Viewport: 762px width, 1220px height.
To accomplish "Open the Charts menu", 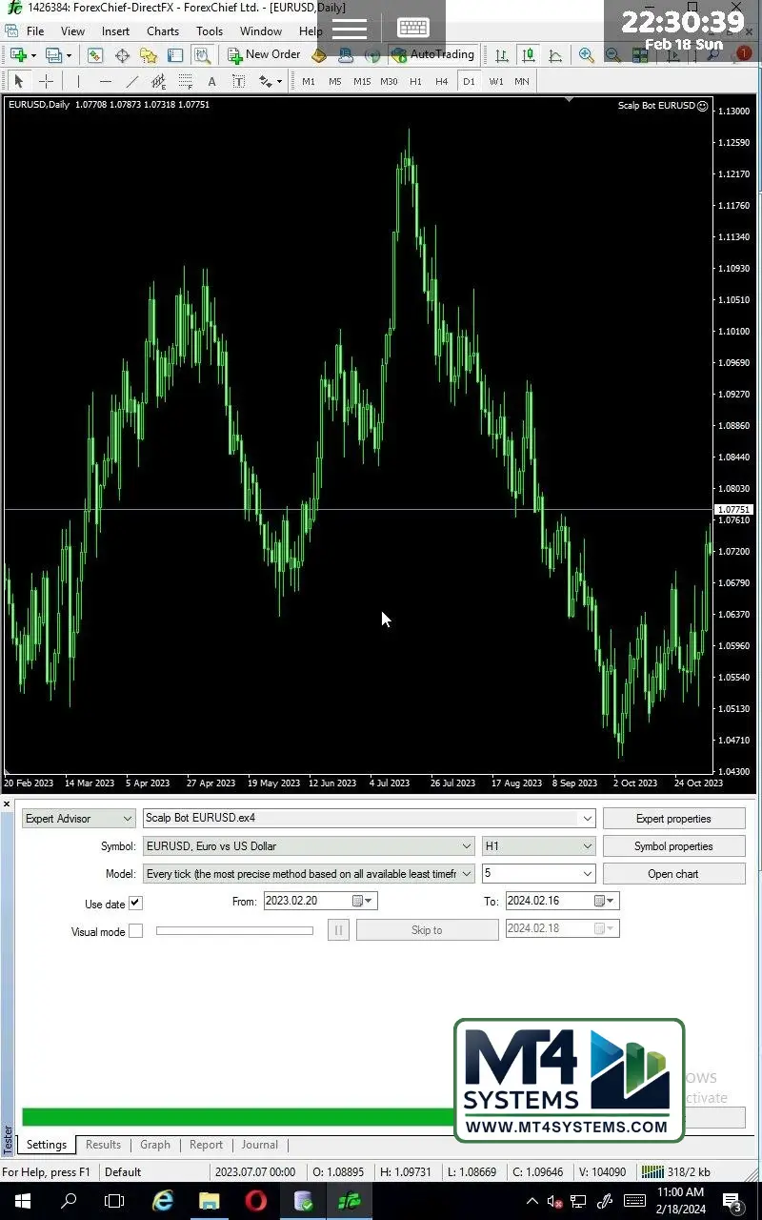I will click(162, 31).
